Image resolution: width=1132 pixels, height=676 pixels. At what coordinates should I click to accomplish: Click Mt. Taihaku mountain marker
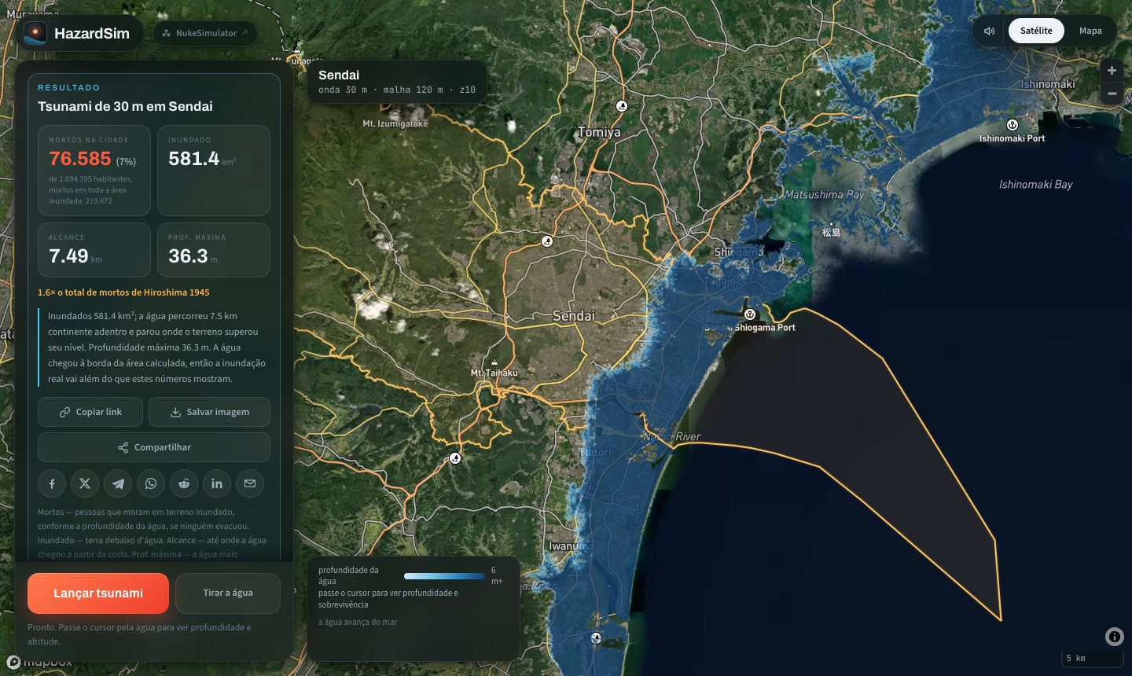click(x=494, y=363)
